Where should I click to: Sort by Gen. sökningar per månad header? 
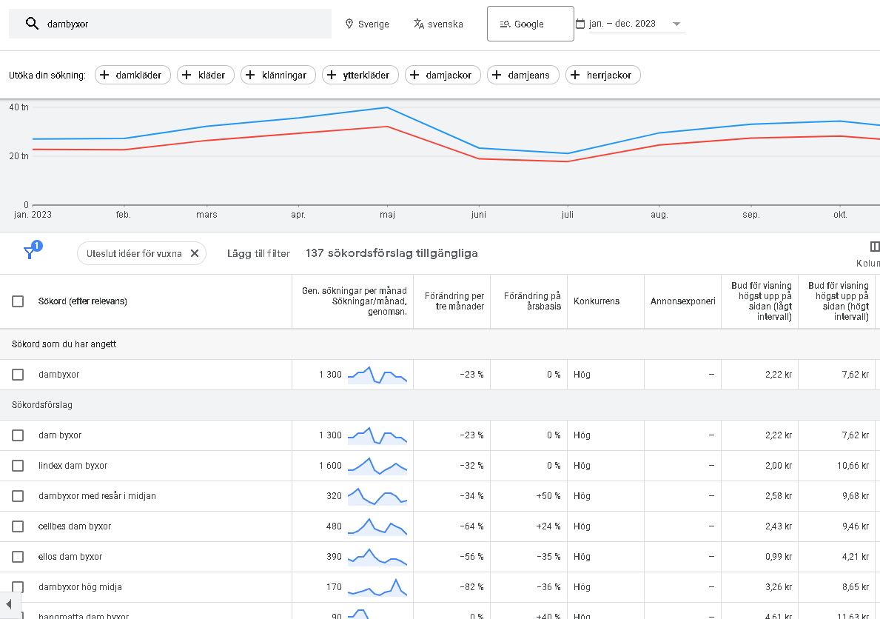(354, 301)
